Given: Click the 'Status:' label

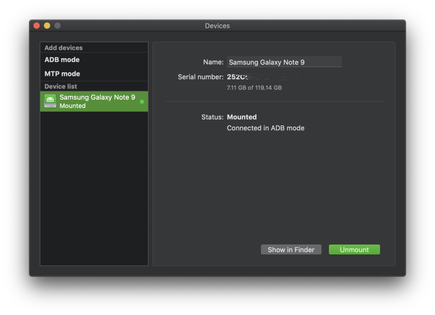Looking at the screenshot, I should [x=212, y=117].
